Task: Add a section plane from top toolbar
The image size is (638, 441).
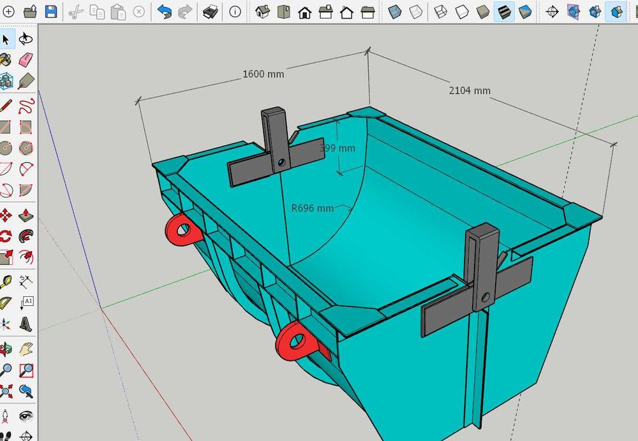Action: [552, 11]
